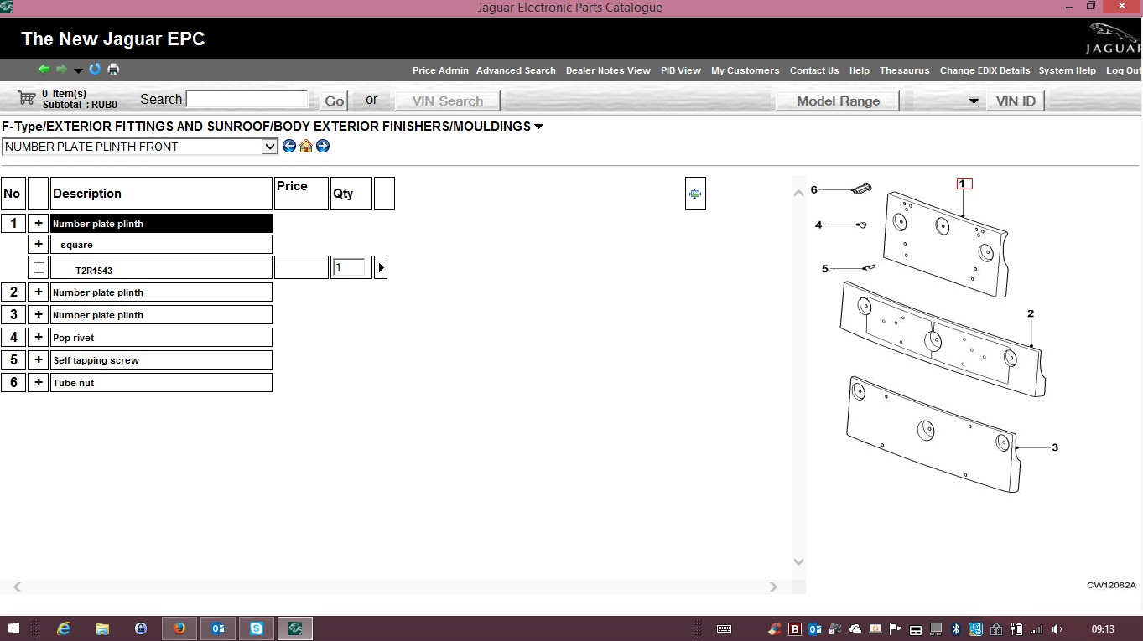
Task: Go to previous section blue arrow
Action: click(289, 146)
